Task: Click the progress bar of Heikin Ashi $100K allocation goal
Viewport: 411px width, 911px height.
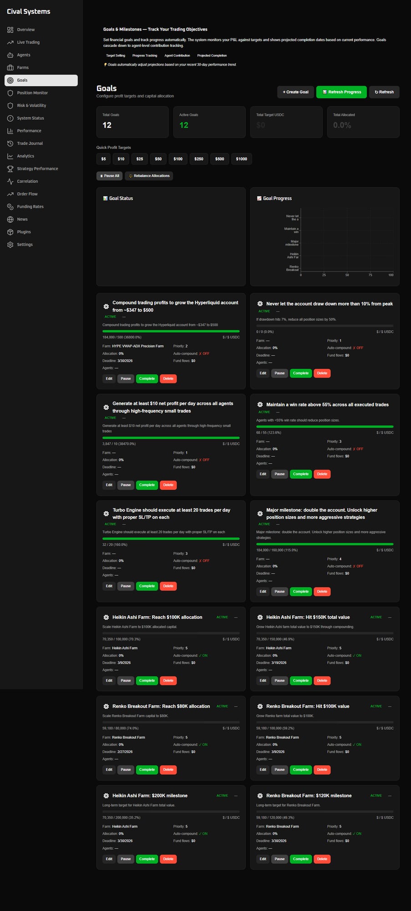Action: [x=171, y=633]
